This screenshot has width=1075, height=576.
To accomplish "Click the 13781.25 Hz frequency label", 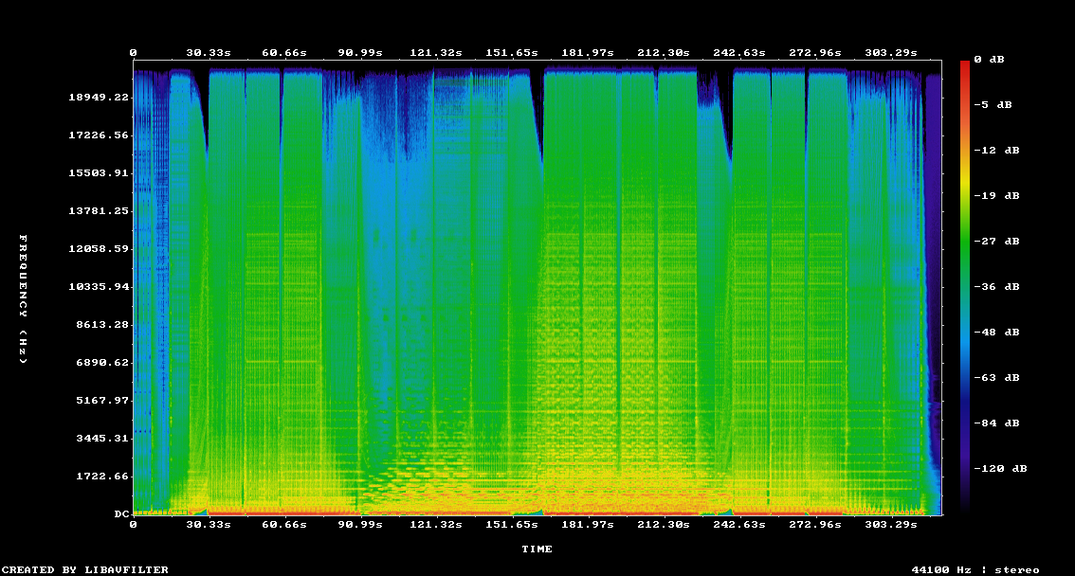I will 98,210.
